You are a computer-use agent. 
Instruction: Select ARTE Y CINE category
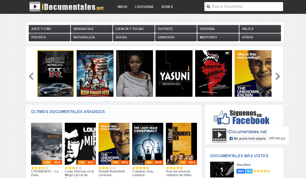point(49,29)
